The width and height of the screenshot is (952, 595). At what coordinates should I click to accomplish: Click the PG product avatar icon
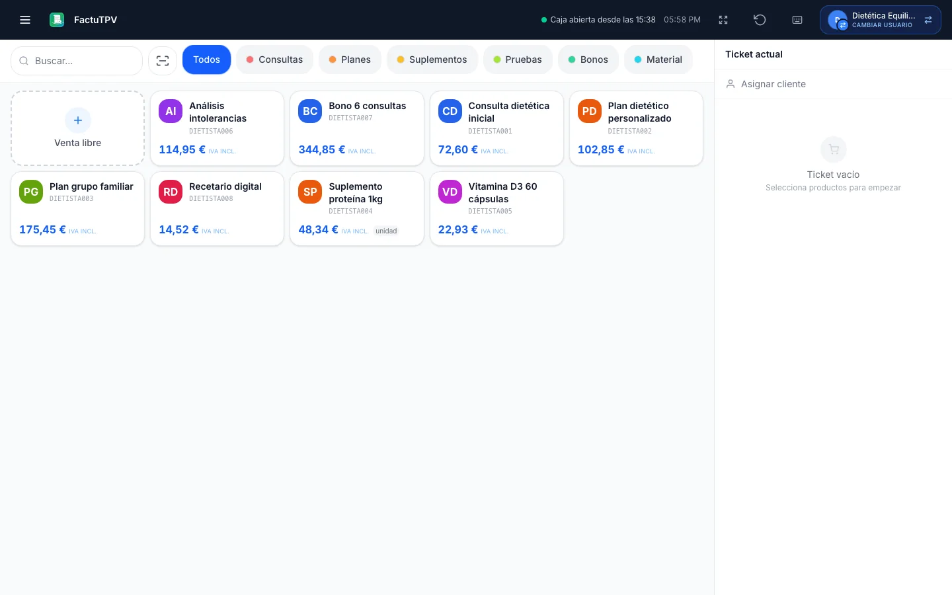(31, 192)
